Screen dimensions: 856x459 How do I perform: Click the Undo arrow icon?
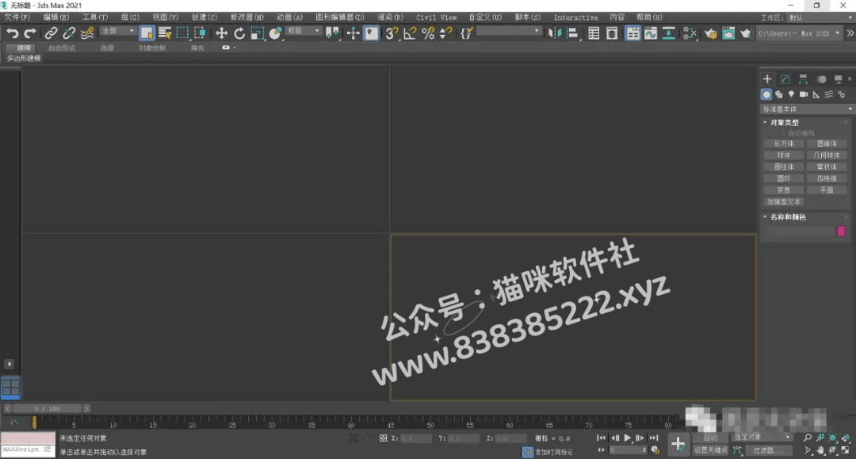pyautogui.click(x=12, y=33)
